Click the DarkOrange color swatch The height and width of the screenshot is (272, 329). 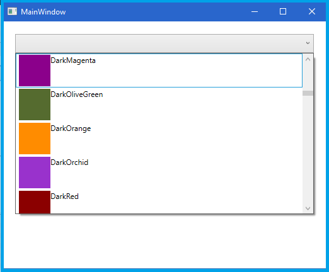point(35,139)
